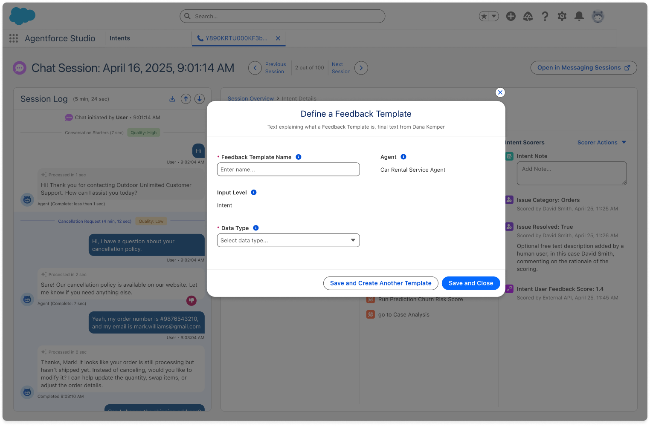Expand Scorer Actions dropdown
Image resolution: width=650 pixels, height=426 pixels.
point(602,142)
